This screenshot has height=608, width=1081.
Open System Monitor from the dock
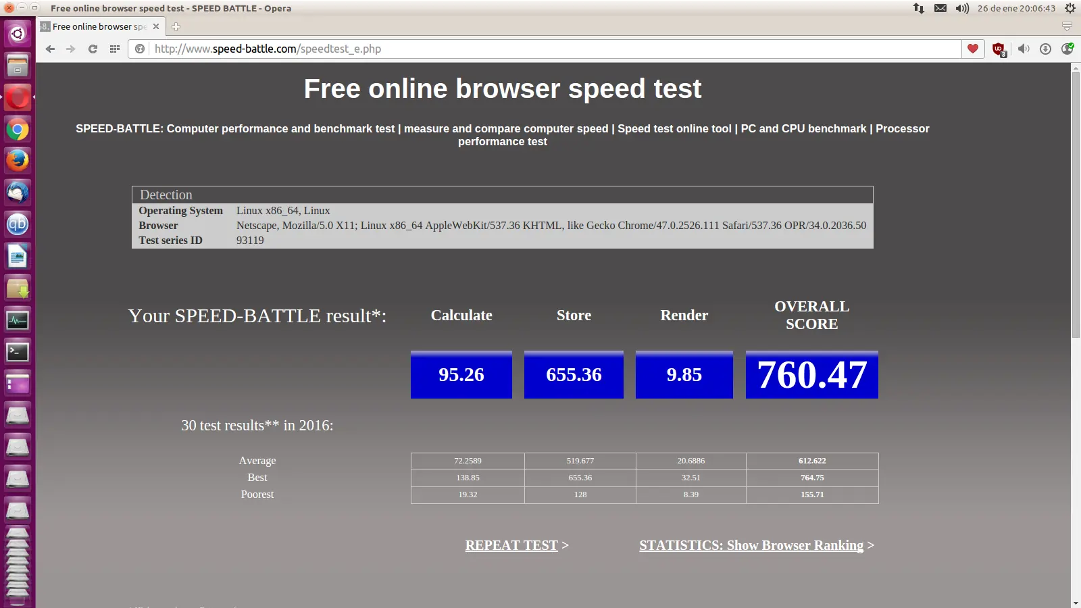18,320
